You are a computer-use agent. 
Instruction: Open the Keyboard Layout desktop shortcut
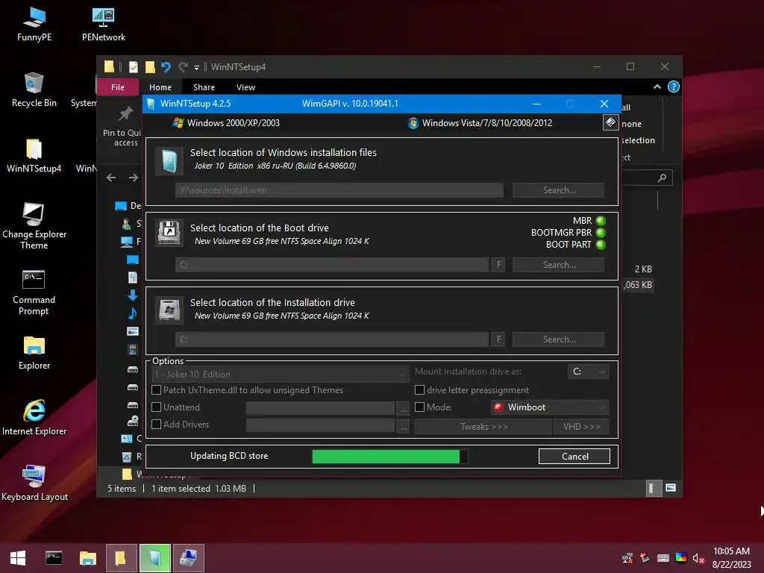point(34,483)
